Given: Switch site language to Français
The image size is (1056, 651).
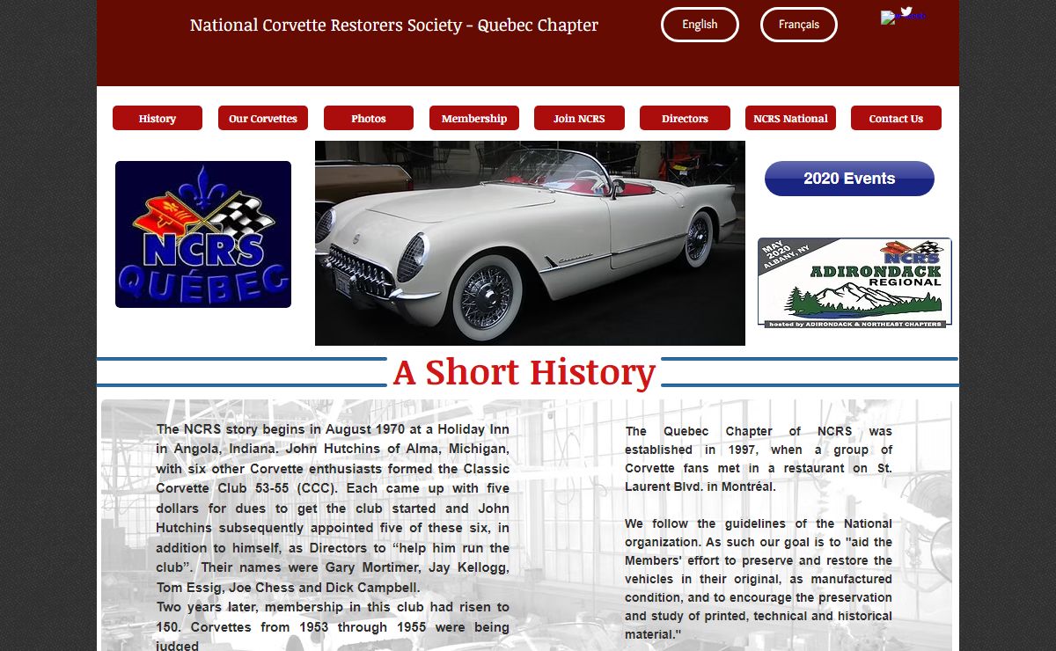Looking at the screenshot, I should point(798,25).
